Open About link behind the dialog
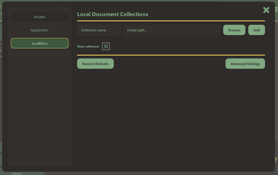This screenshot has height=175, width=278. (17, 173)
